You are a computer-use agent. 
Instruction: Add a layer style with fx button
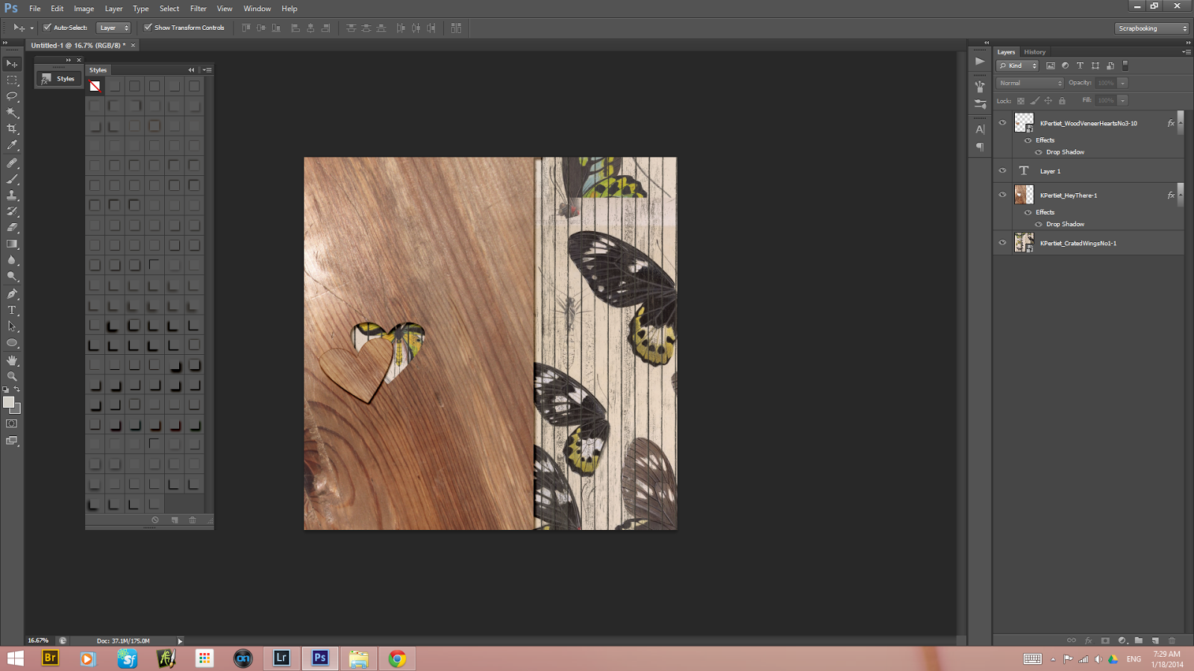1088,640
